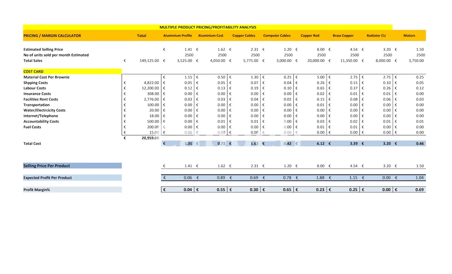Viewport: 452px width, 274px height.
Task: Select the Motors column header
Action: 409,36
